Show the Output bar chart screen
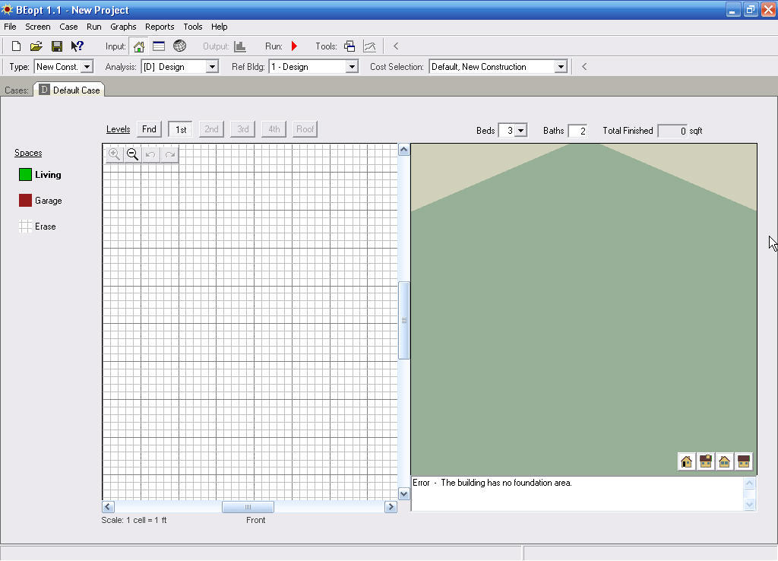Screen dimensions: 778x561 coord(240,46)
